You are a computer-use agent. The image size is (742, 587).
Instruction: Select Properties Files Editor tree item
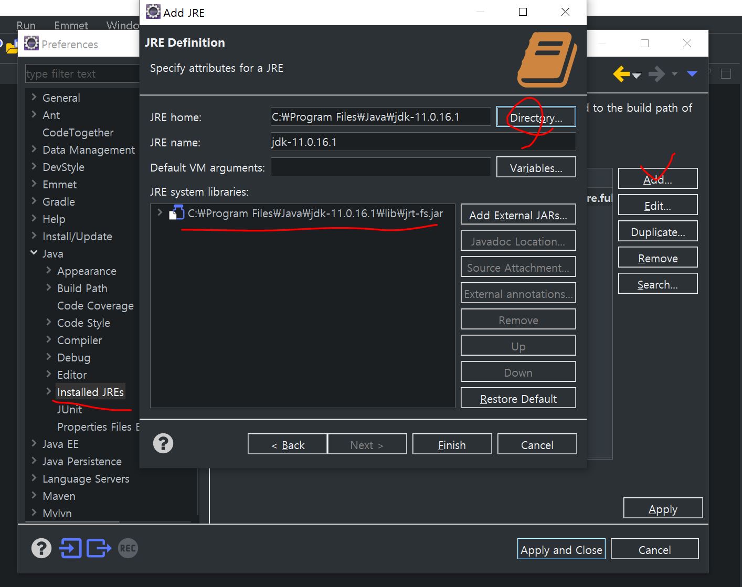[98, 426]
